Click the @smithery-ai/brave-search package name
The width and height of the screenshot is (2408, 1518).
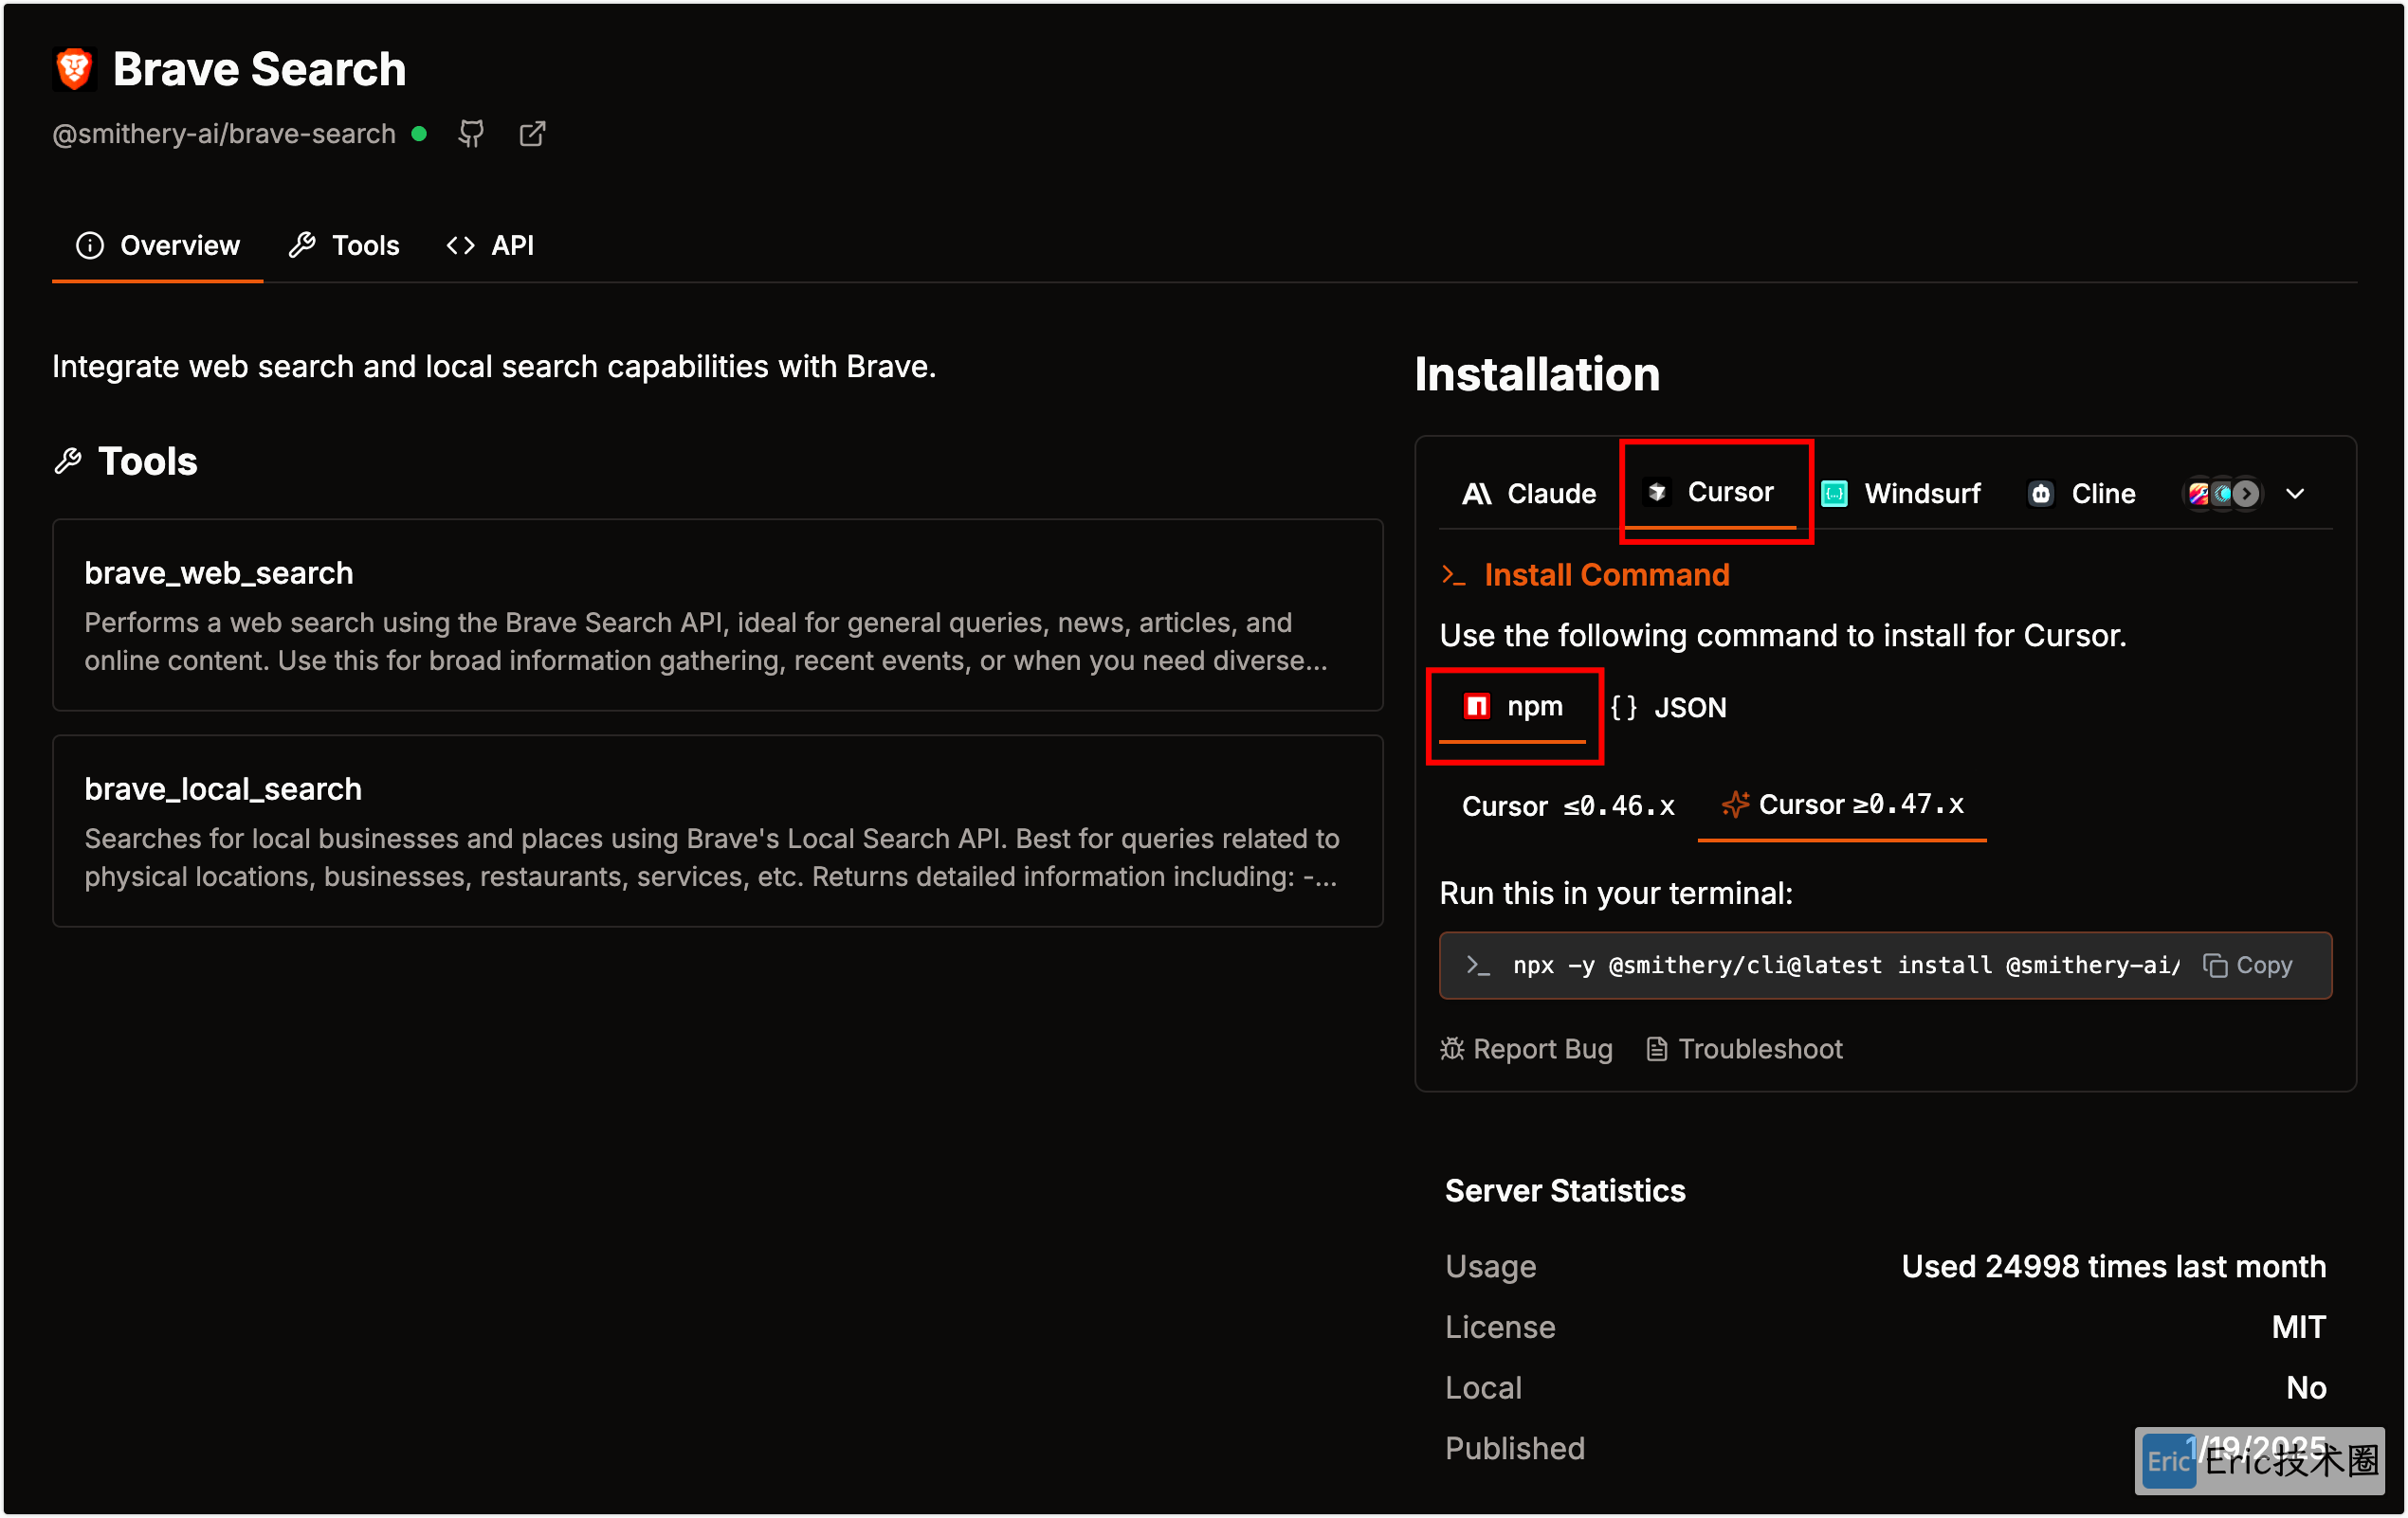(x=224, y=134)
